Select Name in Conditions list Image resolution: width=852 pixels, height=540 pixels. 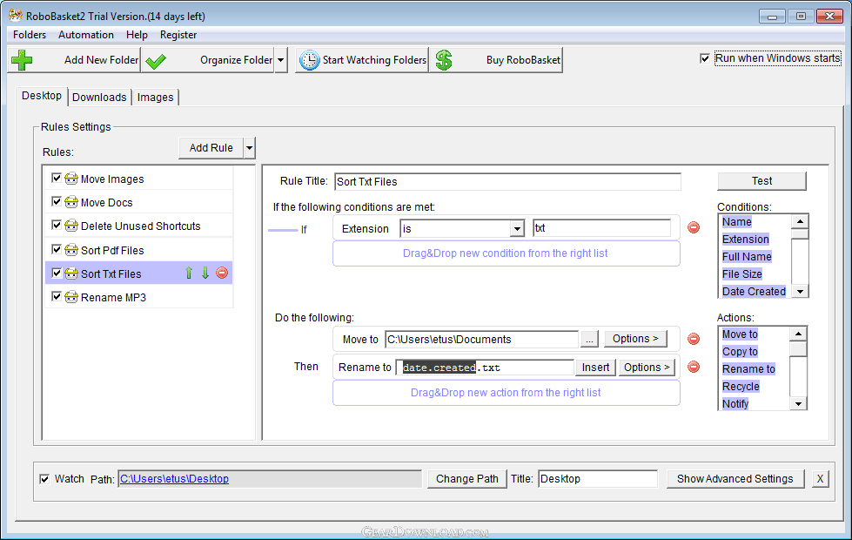[x=737, y=222]
